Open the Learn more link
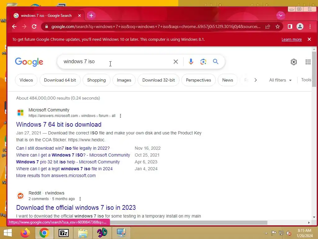318x239 pixels. point(291,40)
